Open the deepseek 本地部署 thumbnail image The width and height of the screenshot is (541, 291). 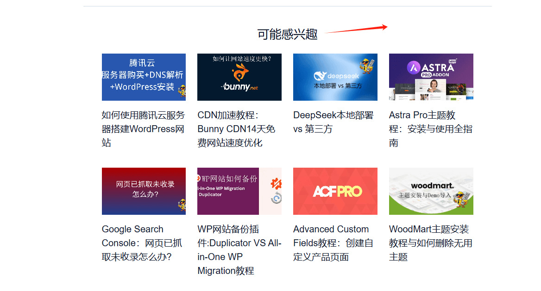coord(335,77)
